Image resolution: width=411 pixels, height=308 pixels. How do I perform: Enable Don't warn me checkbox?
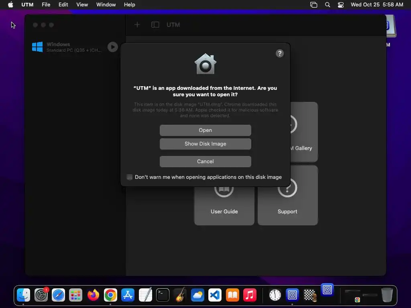click(130, 177)
